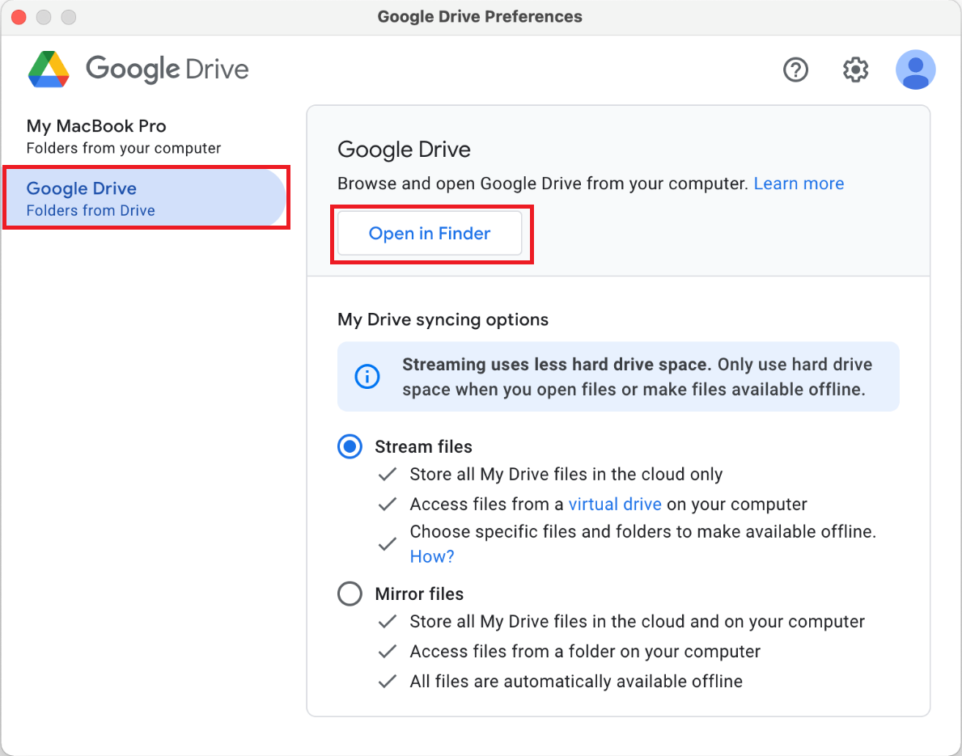Close the Google Drive Preferences window
Viewport: 962px width, 756px height.
coord(19,16)
